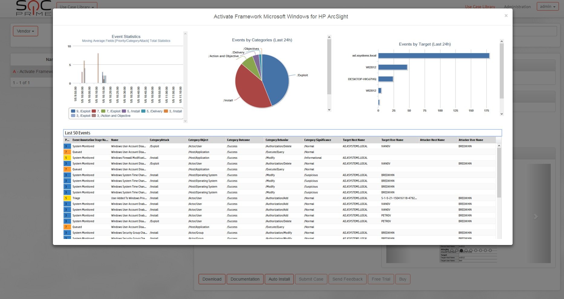
Task: Click the Auto Install button
Action: [279, 279]
